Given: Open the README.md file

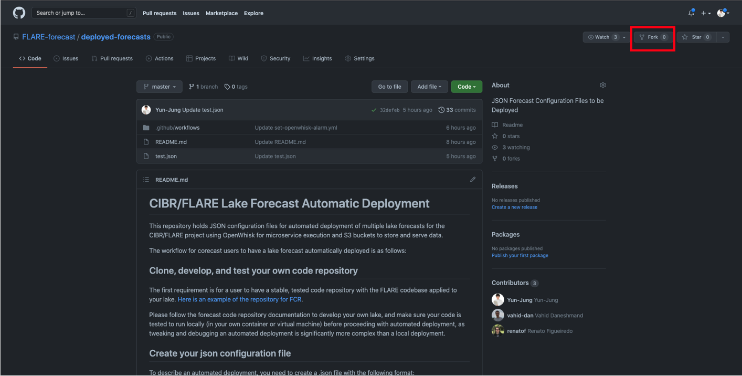Looking at the screenshot, I should click(x=171, y=142).
